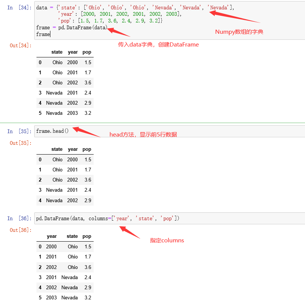Click row index 2 in Out[36] table
305x302 pixels.
tap(40, 267)
